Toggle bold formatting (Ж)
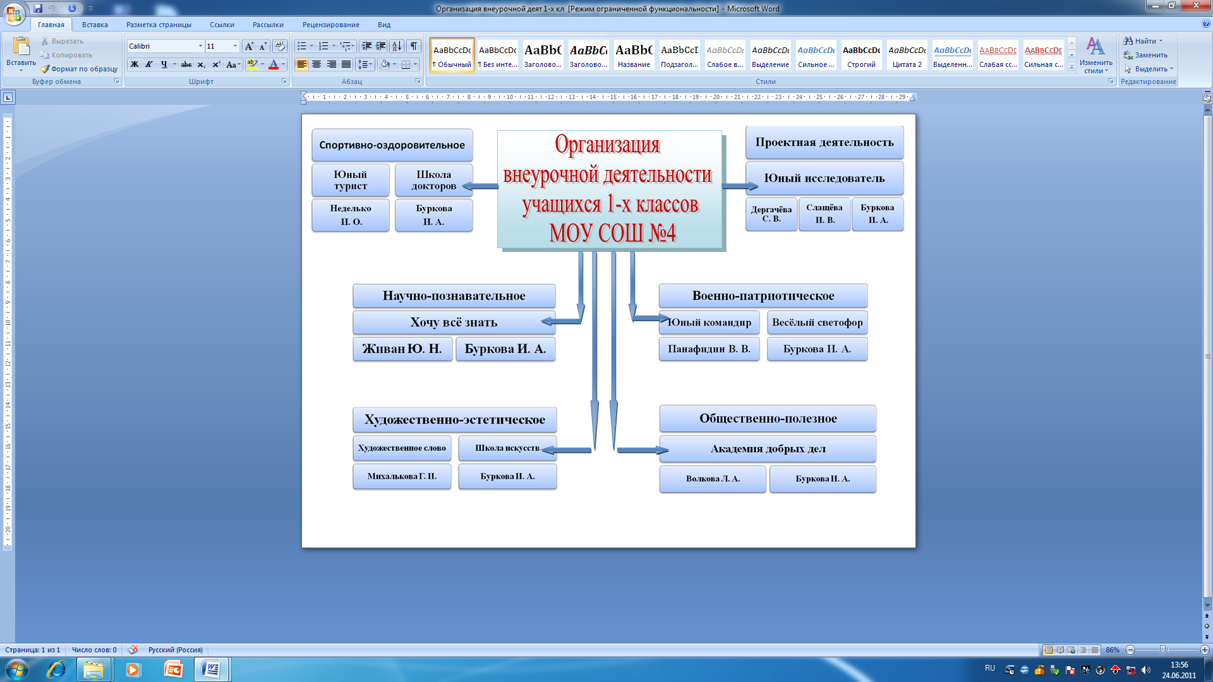This screenshot has height=682, width=1213. (134, 64)
